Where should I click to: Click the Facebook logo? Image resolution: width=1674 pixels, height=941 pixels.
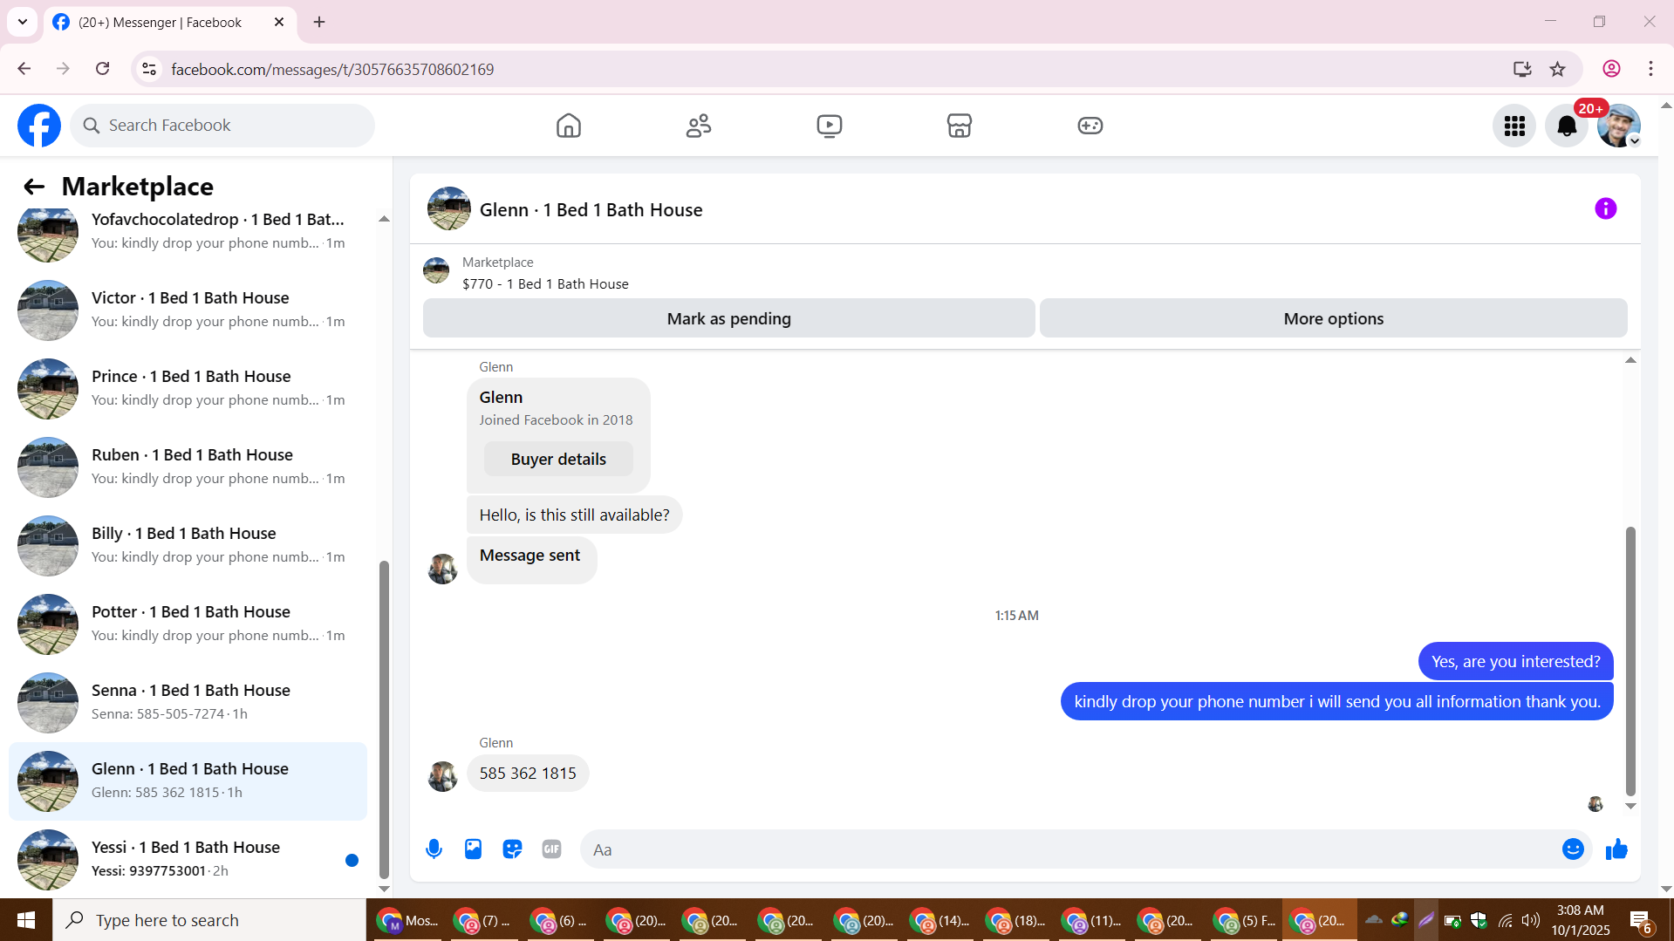pyautogui.click(x=39, y=126)
